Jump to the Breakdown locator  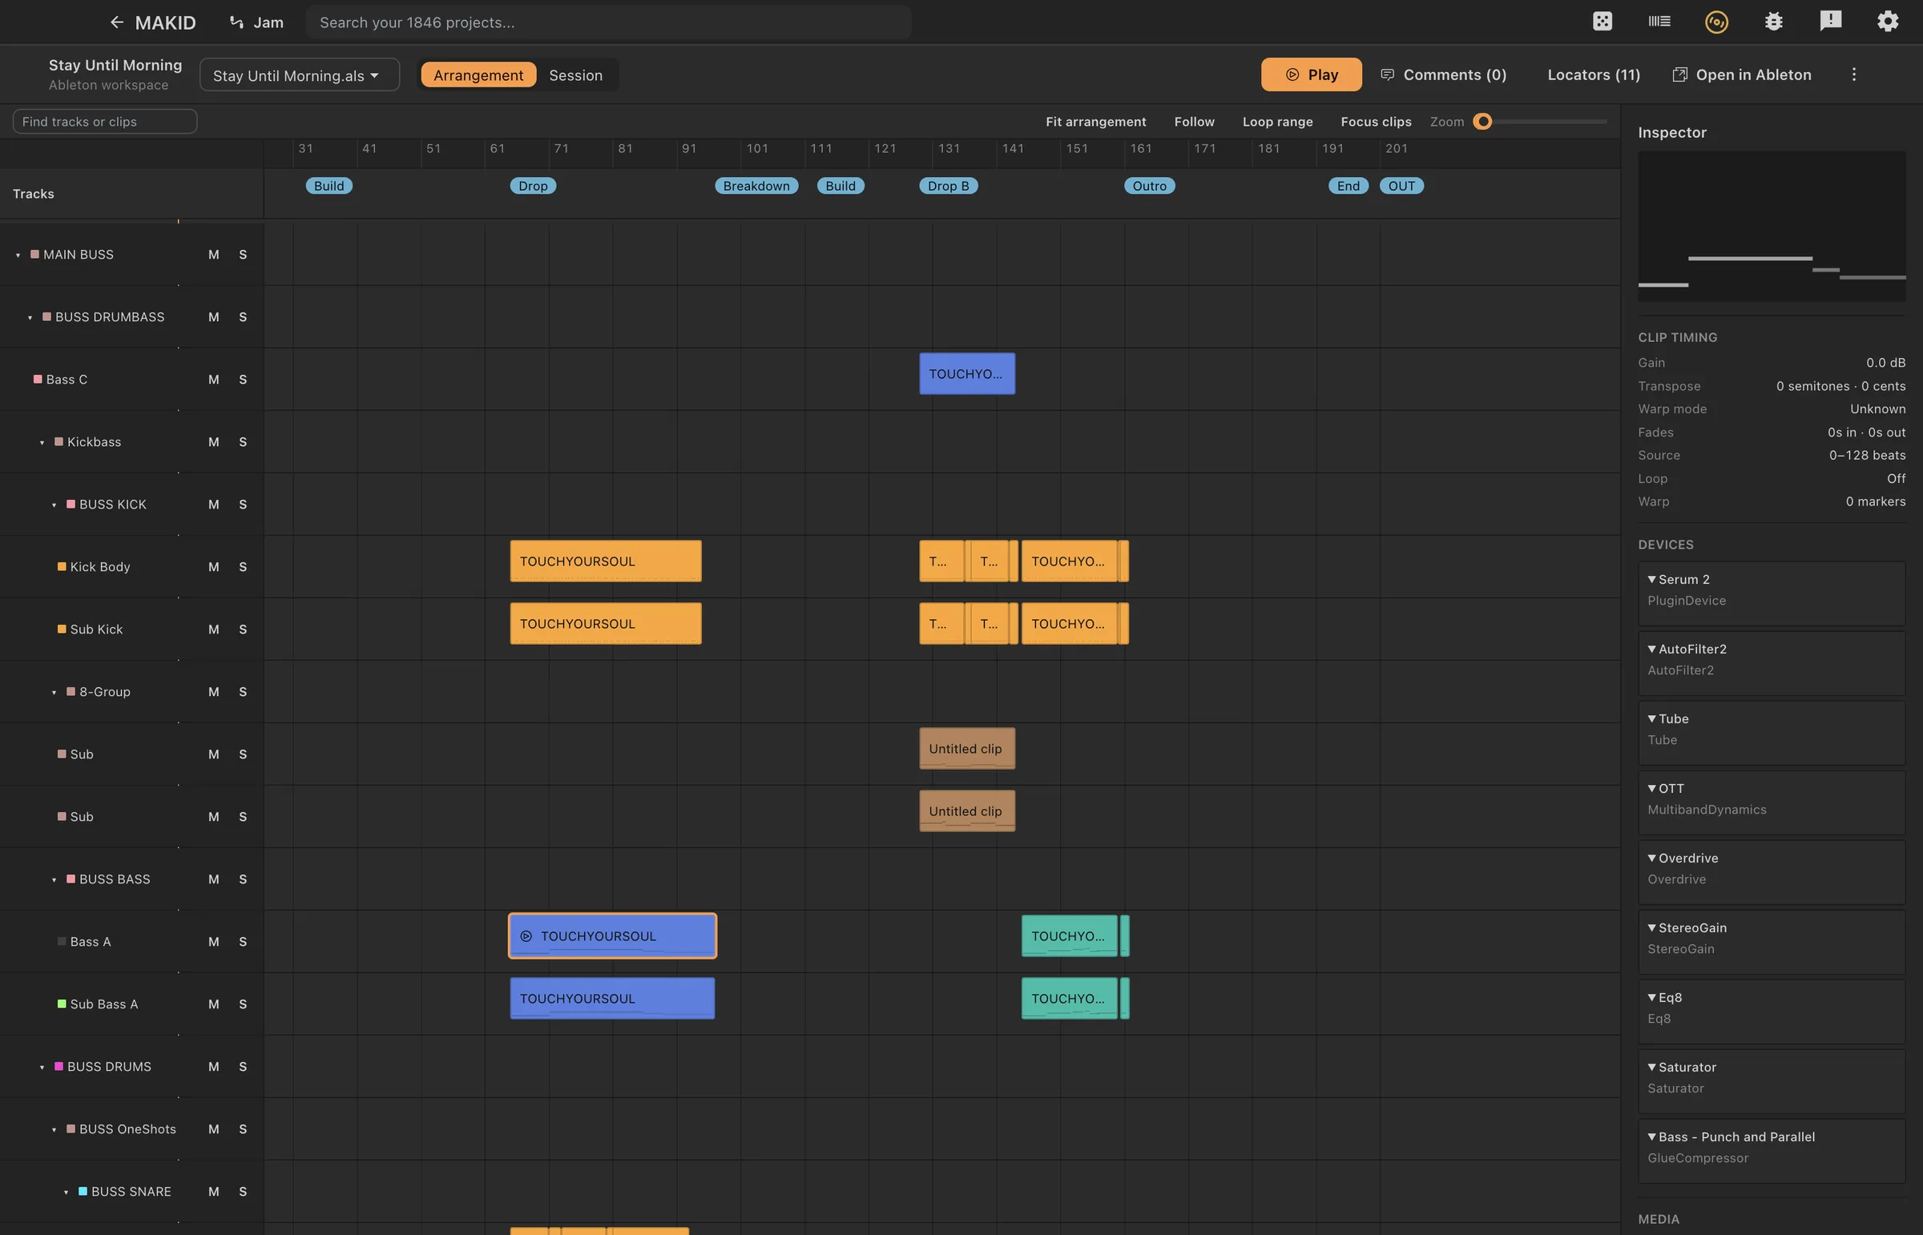[x=756, y=186]
